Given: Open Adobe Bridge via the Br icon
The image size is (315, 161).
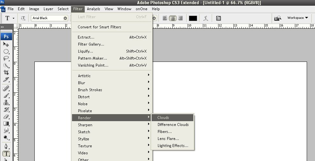Looking at the screenshot, I should tap(277, 18).
